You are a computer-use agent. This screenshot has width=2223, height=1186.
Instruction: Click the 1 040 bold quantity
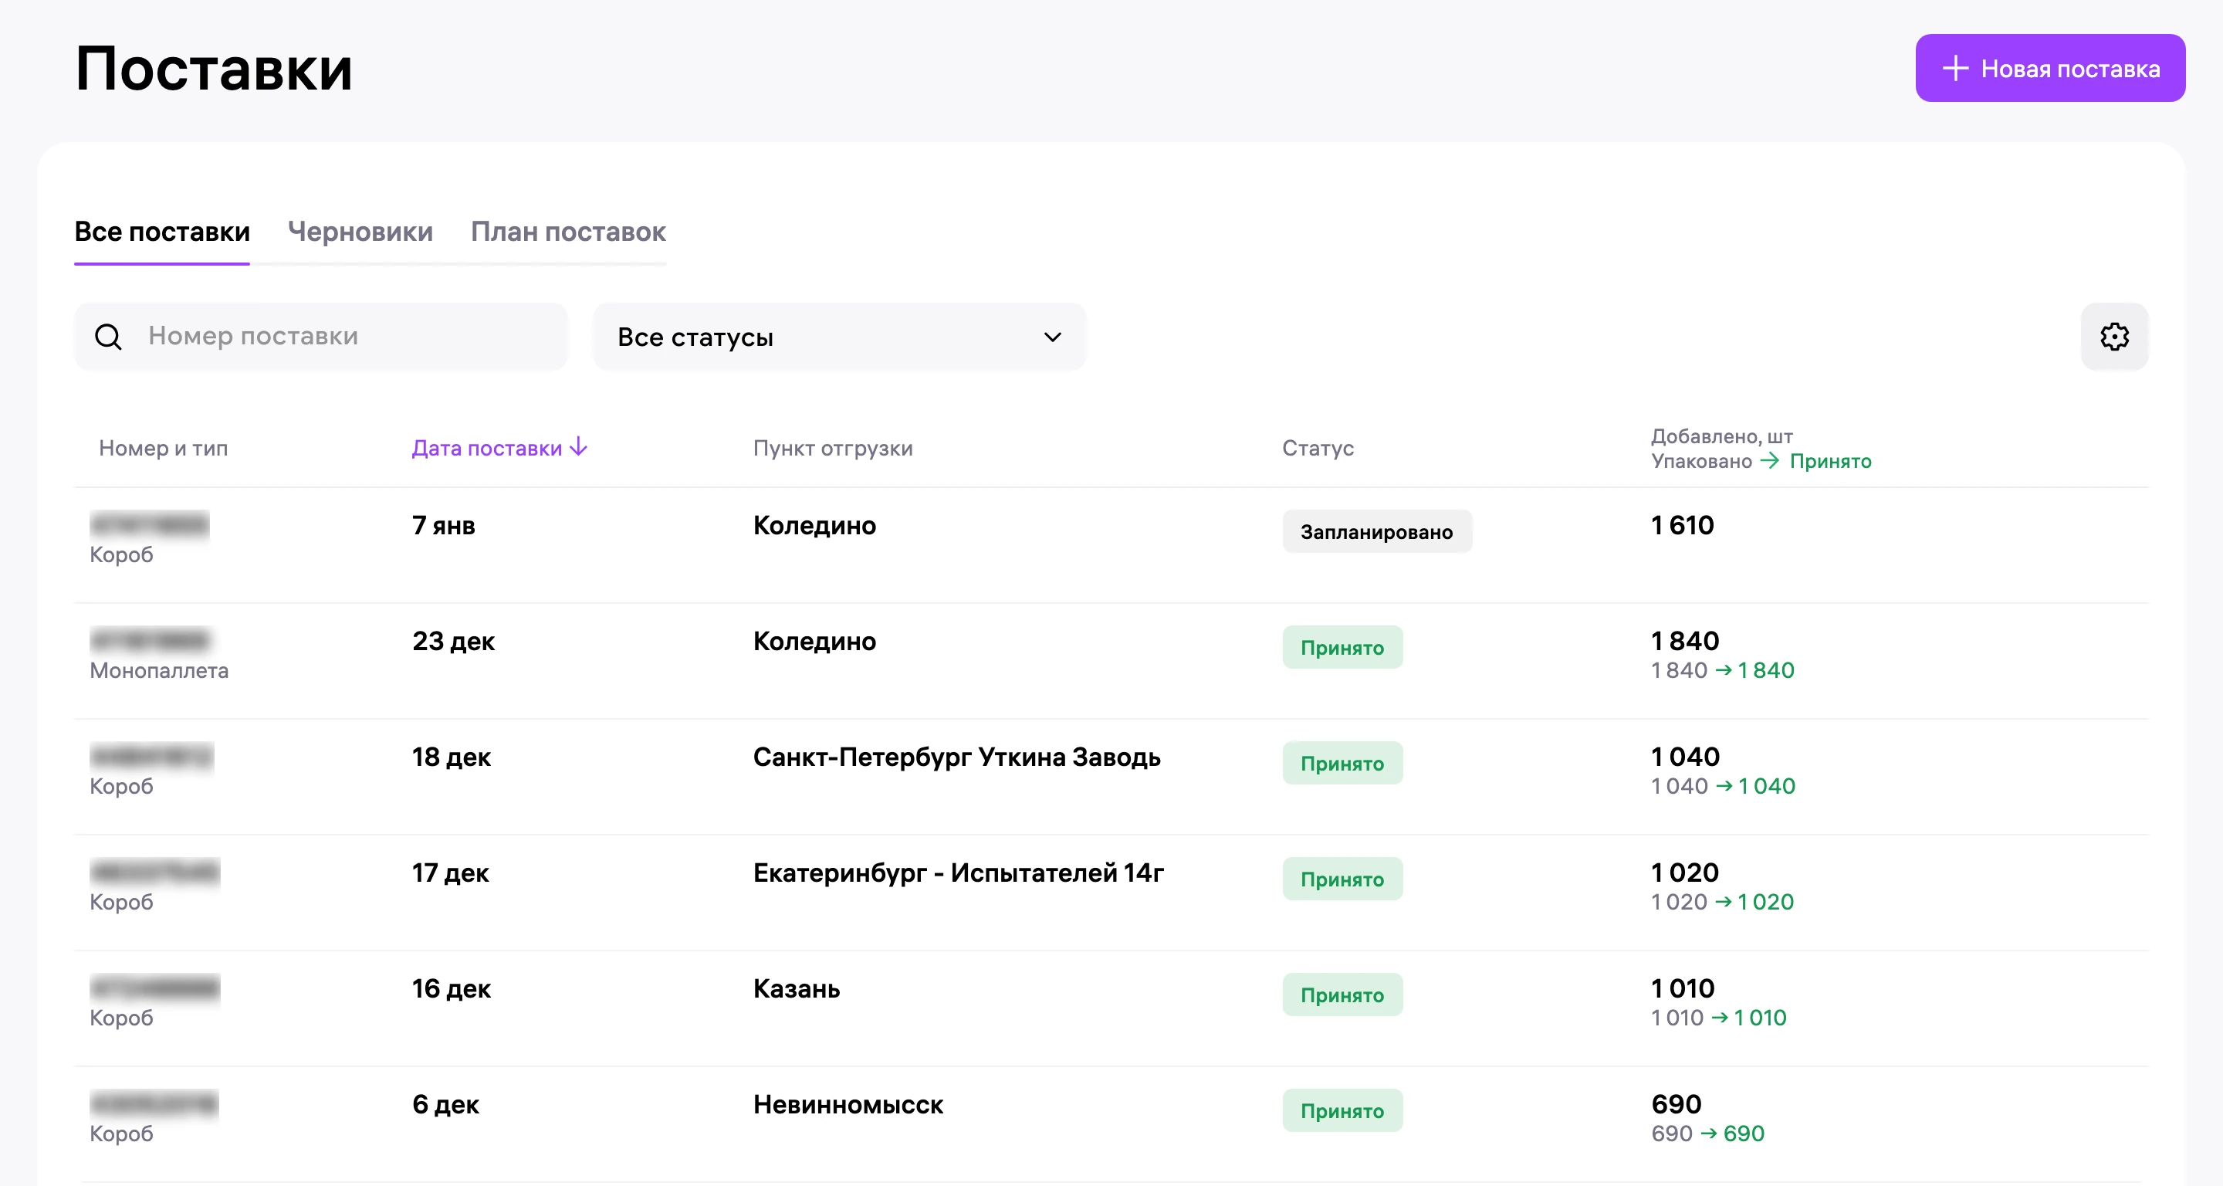click(1684, 756)
